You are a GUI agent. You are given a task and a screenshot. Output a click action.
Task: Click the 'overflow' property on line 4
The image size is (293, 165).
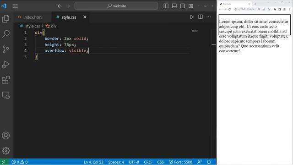coord(54,51)
